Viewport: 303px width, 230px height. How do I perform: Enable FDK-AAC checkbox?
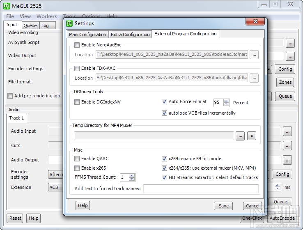click(x=77, y=69)
